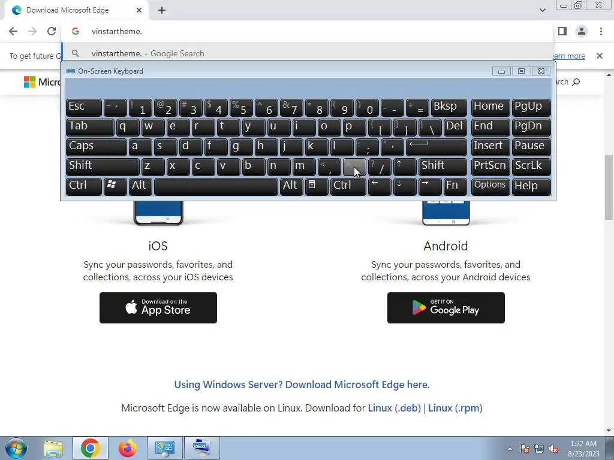This screenshot has width=614, height=460.
Task: Click the Download on the App Store button
Action: (158, 308)
